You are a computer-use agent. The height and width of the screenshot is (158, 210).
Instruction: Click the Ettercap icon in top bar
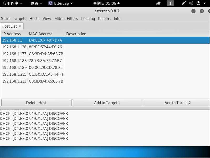pos(50,3)
